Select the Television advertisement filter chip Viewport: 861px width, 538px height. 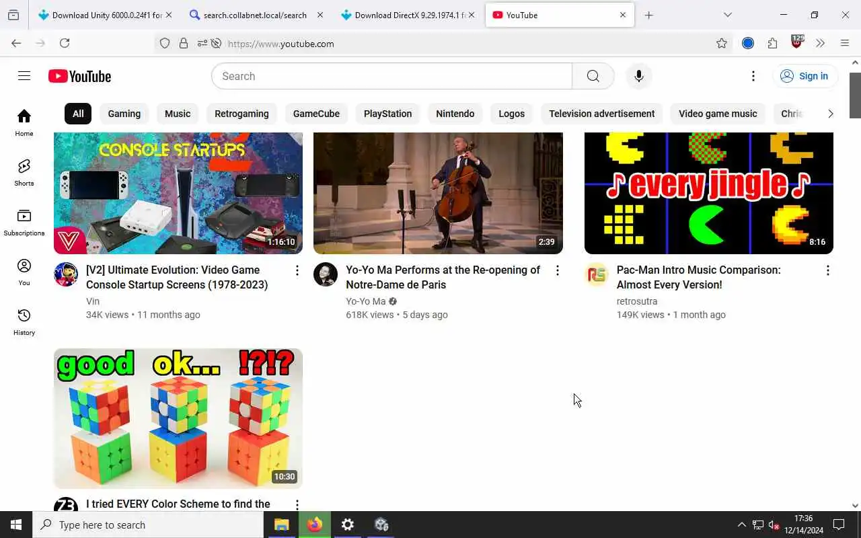pos(601,114)
